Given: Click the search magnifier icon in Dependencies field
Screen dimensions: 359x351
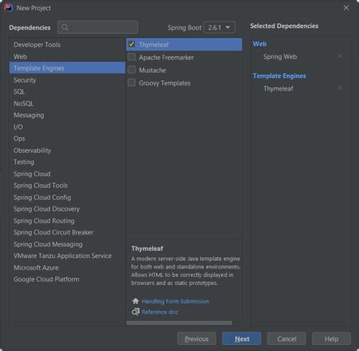Looking at the screenshot, I should tap(65, 27).
